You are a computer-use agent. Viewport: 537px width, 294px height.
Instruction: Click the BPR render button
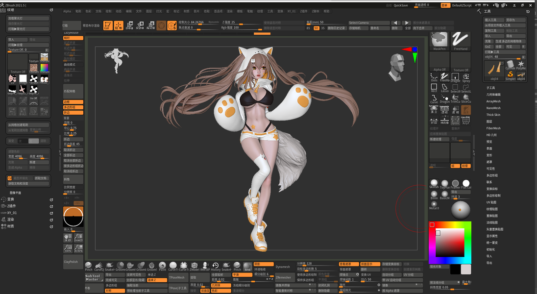pos(247,267)
